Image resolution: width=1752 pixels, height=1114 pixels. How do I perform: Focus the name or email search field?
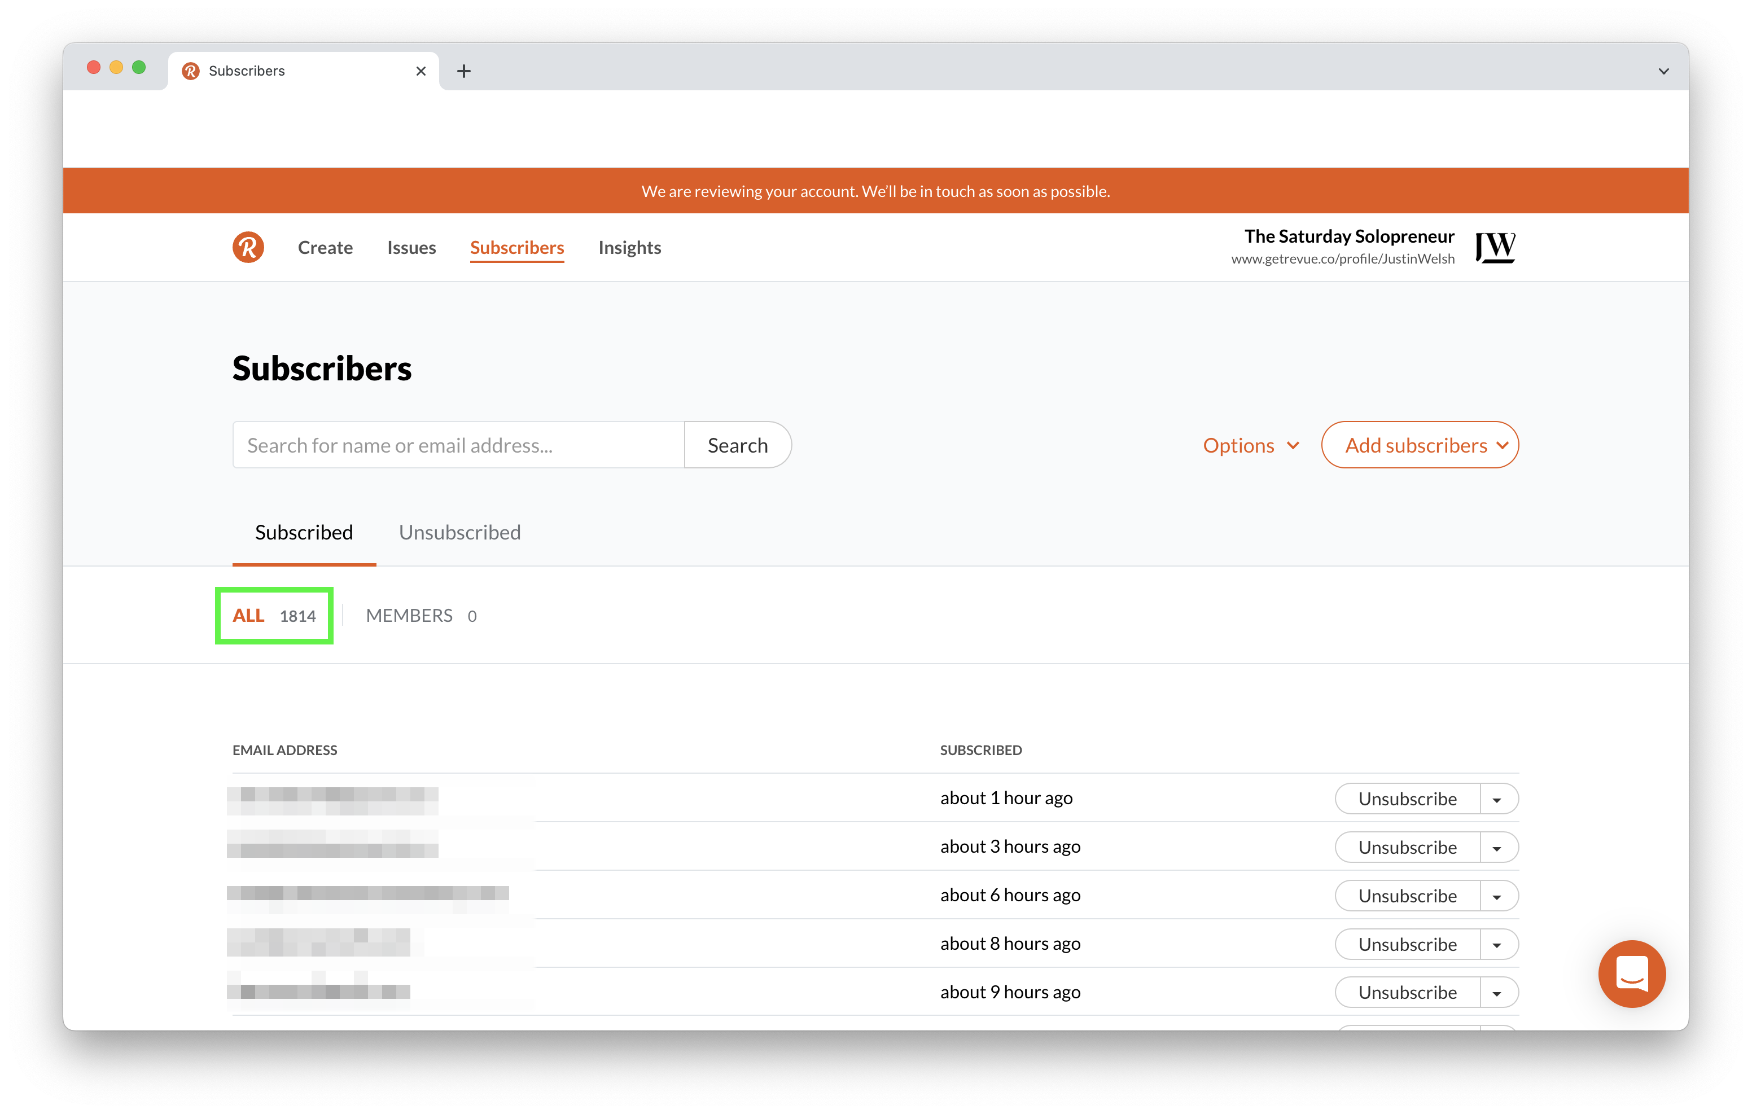(458, 445)
